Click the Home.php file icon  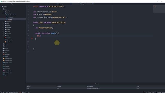point(7,17)
